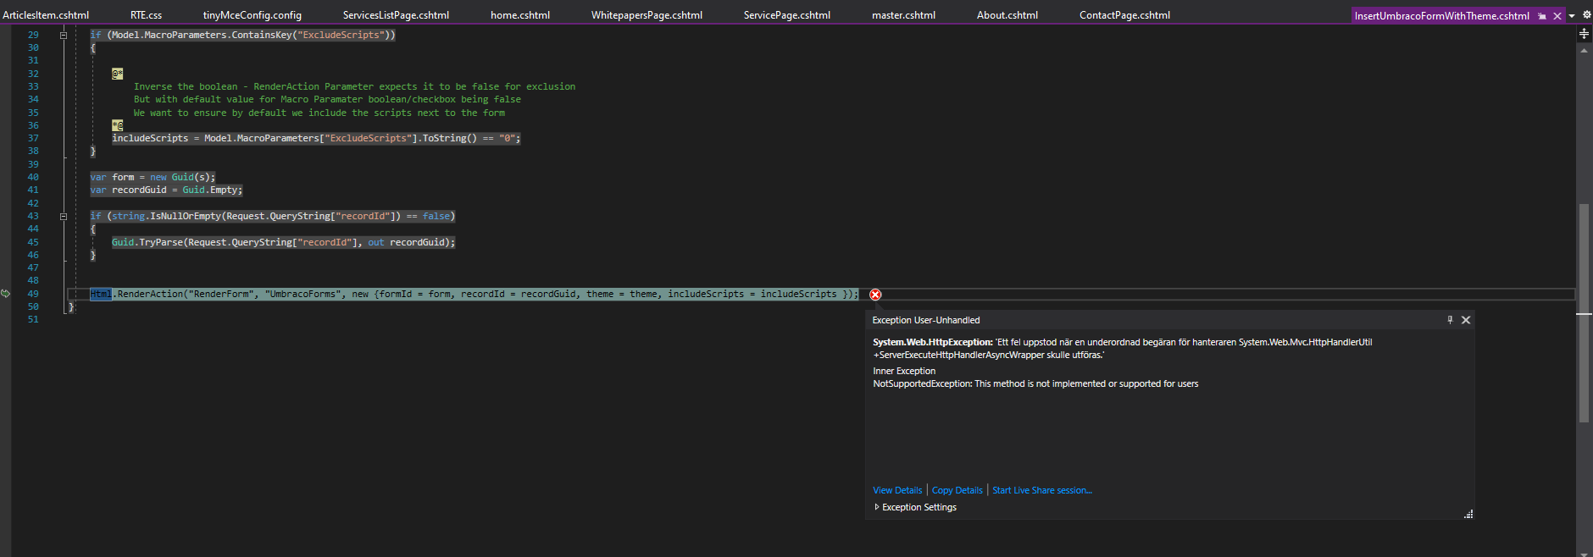Open the WhitepapersPage.cshtml tab
Image resolution: width=1593 pixels, height=557 pixels.
(647, 15)
